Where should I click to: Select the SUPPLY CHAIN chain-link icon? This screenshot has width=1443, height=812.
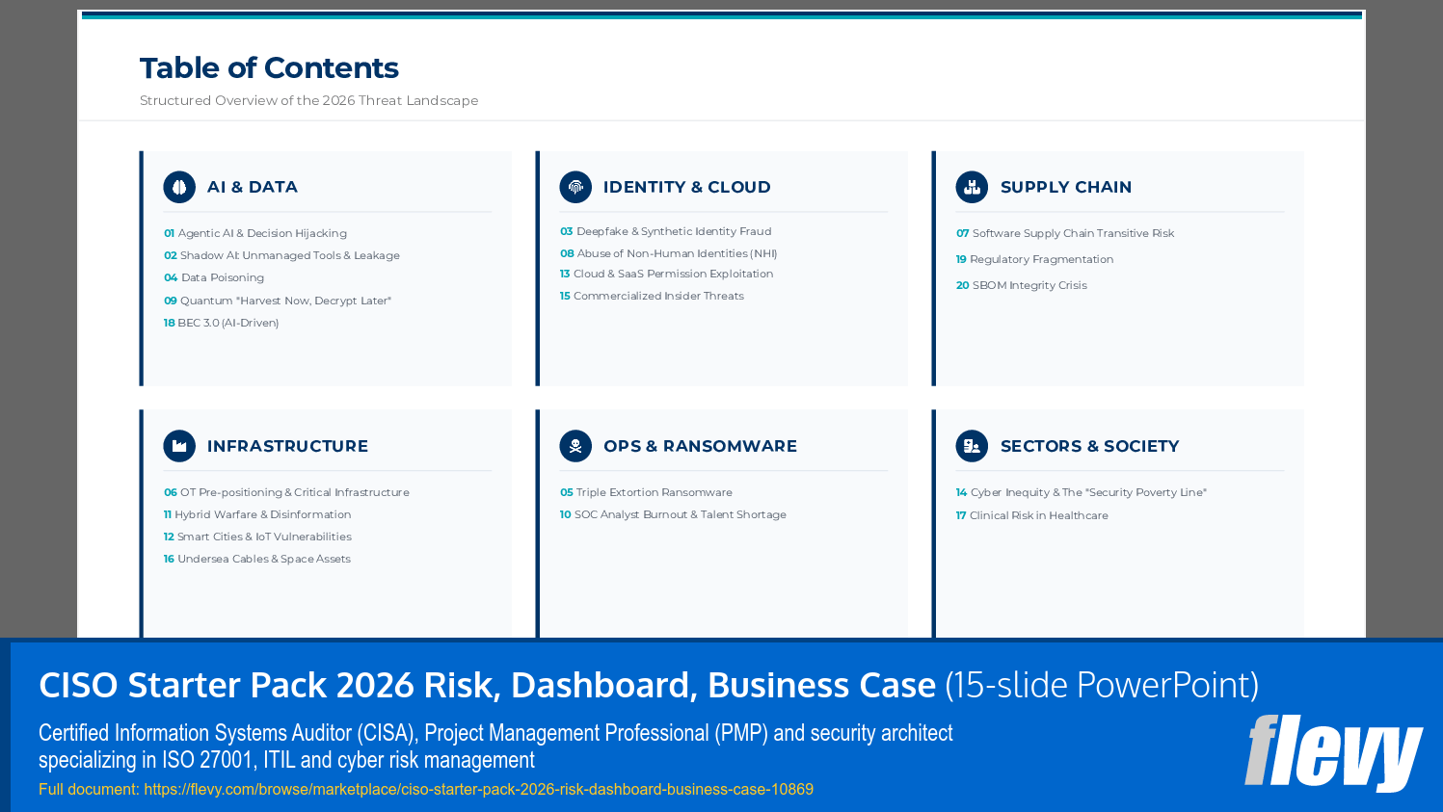coord(971,187)
